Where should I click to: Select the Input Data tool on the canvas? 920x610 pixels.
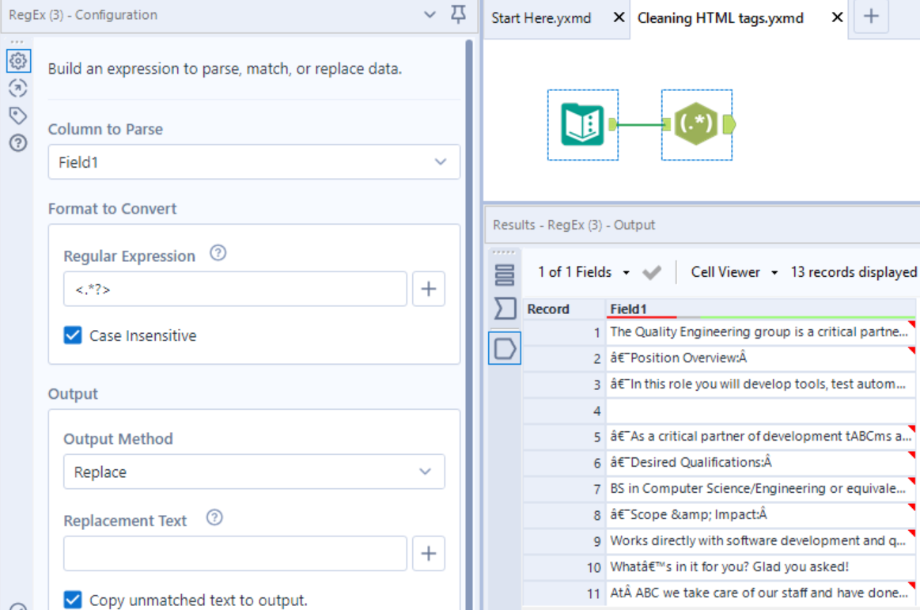pos(583,124)
